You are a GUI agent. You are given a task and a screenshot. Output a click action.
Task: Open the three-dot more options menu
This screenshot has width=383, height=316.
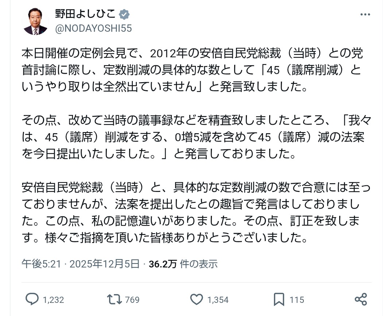pyautogui.click(x=365, y=15)
